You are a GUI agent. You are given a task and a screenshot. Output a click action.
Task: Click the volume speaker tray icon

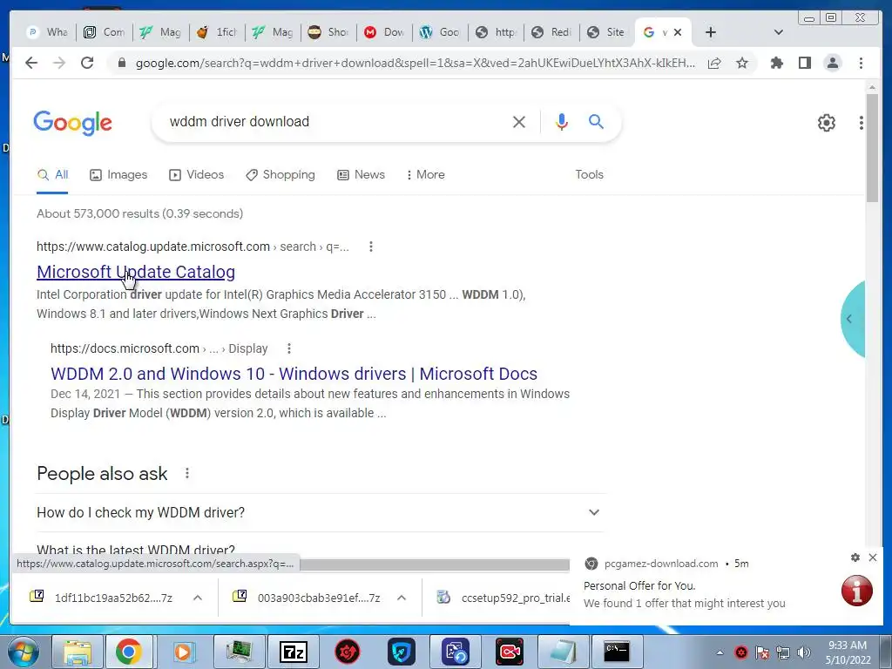804,652
